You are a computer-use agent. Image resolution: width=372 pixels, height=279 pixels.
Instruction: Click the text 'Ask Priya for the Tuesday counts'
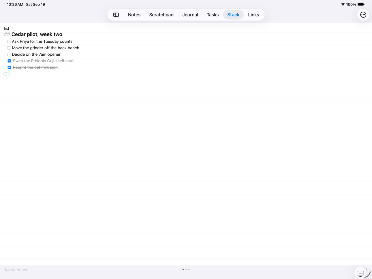tap(42, 42)
